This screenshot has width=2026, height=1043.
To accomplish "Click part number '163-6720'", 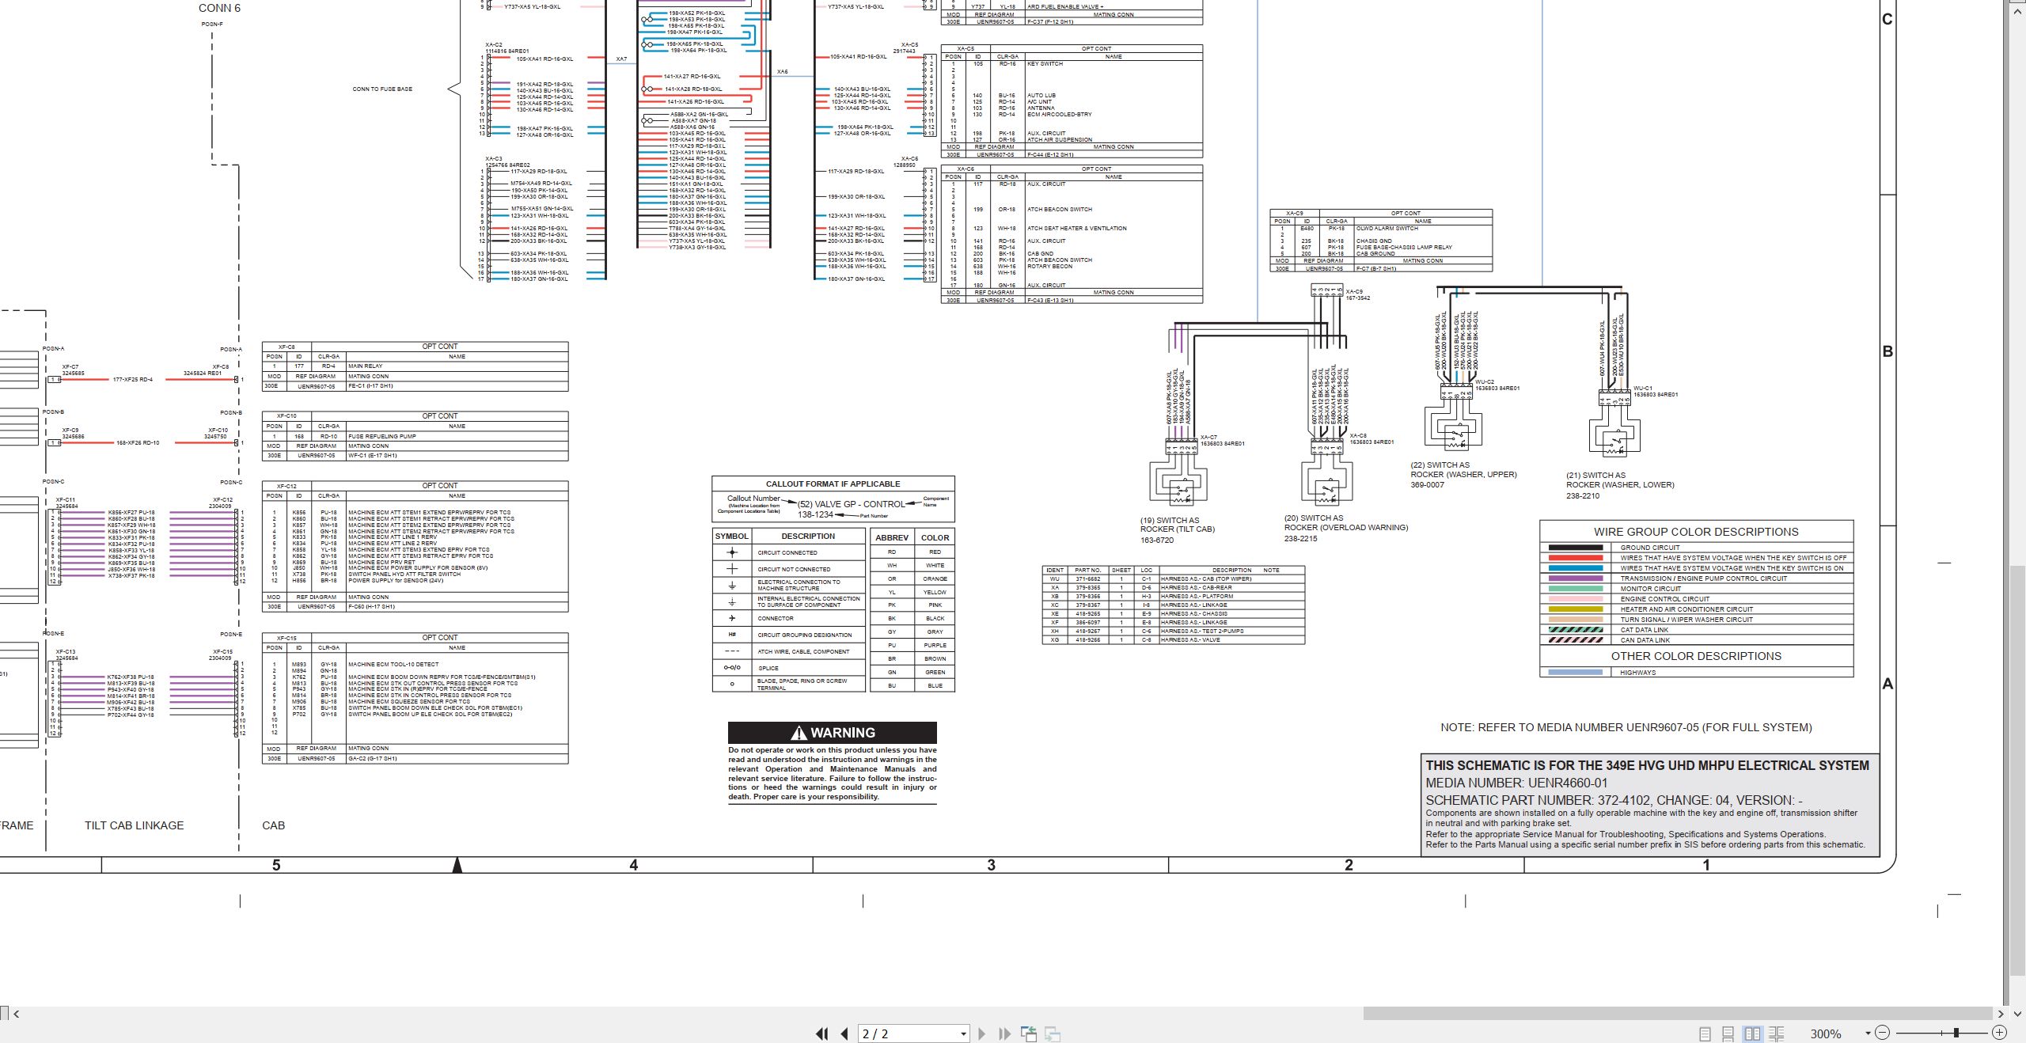I will [1157, 540].
